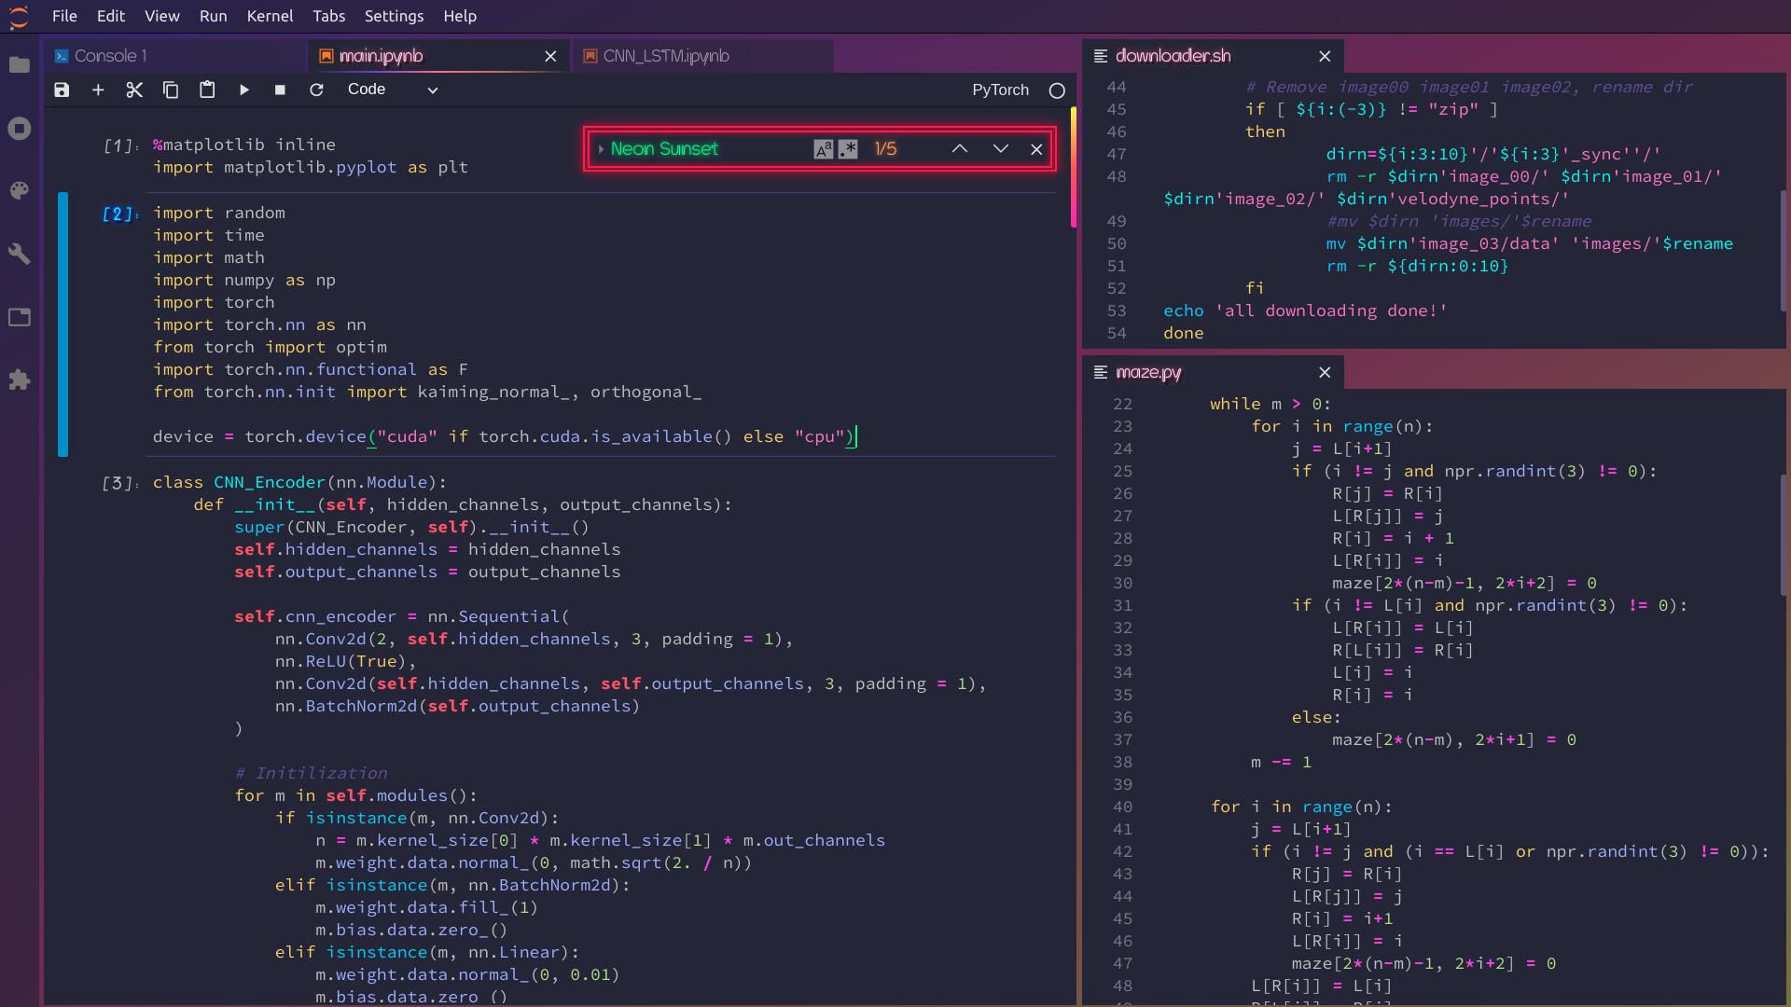Toggle match case in search box
The width and height of the screenshot is (1791, 1007).
(x=823, y=149)
